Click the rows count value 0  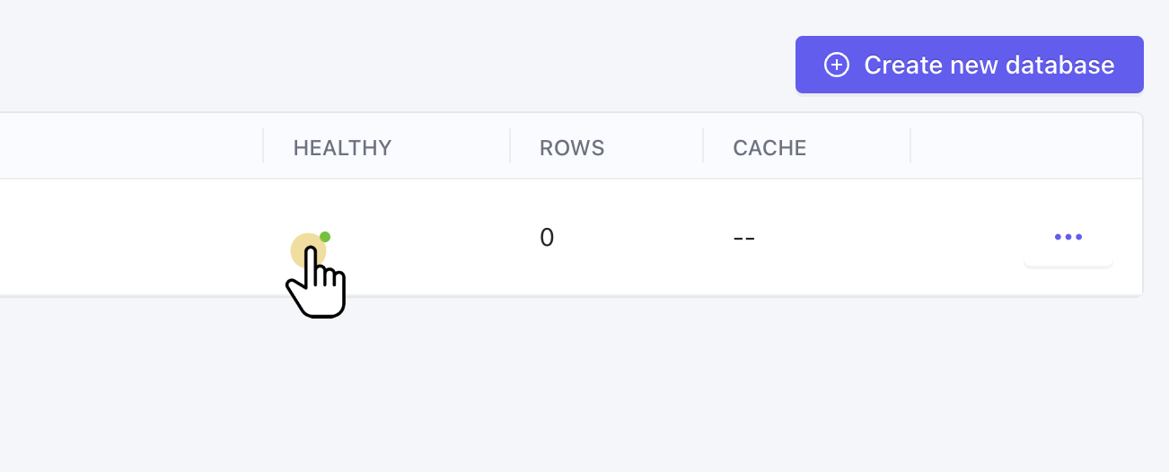tap(547, 238)
